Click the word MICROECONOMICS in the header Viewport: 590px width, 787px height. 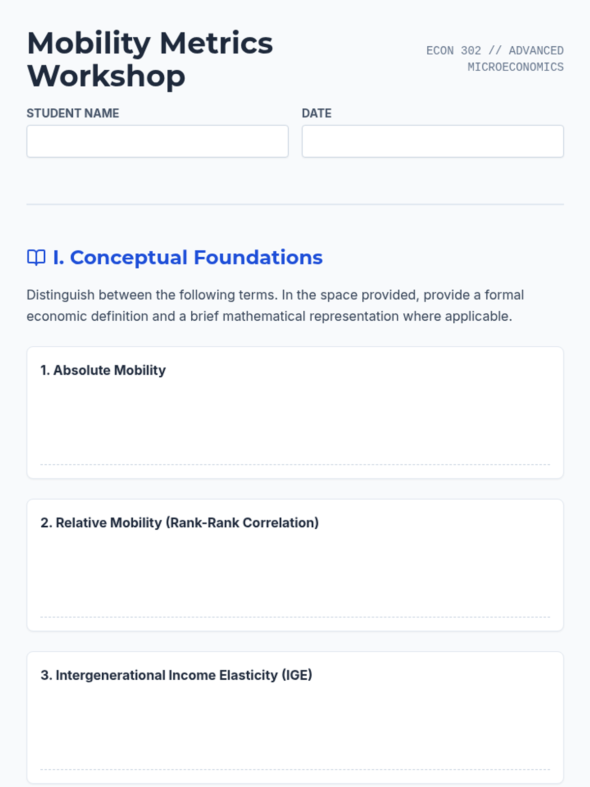click(x=515, y=67)
